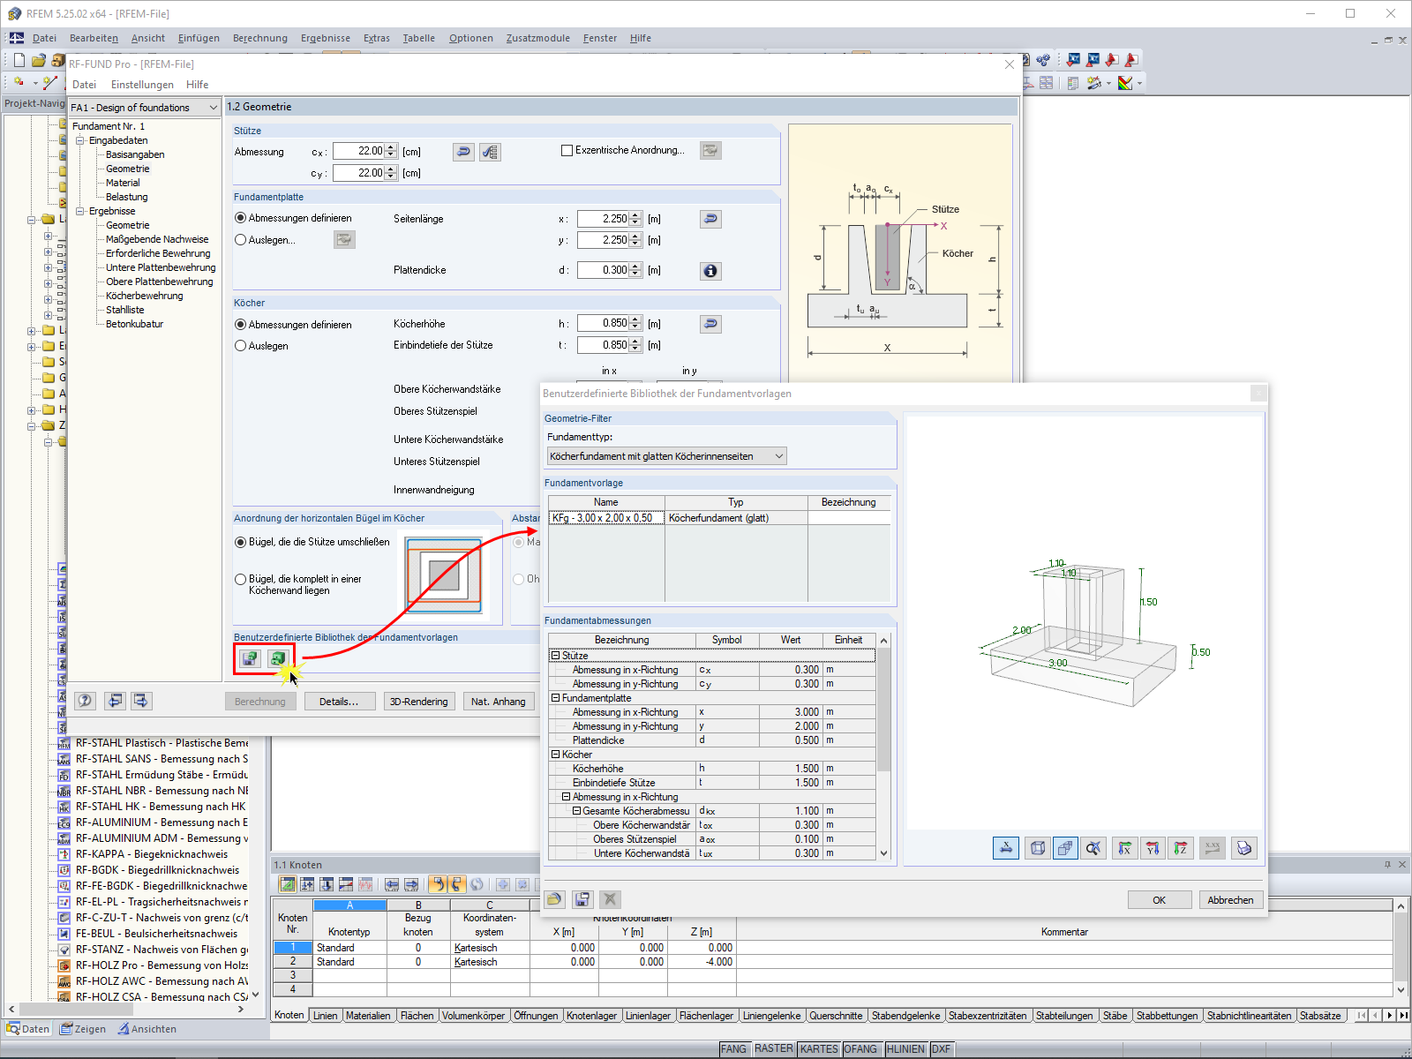This screenshot has height=1059, width=1412.
Task: Click Details... button
Action: point(339,702)
